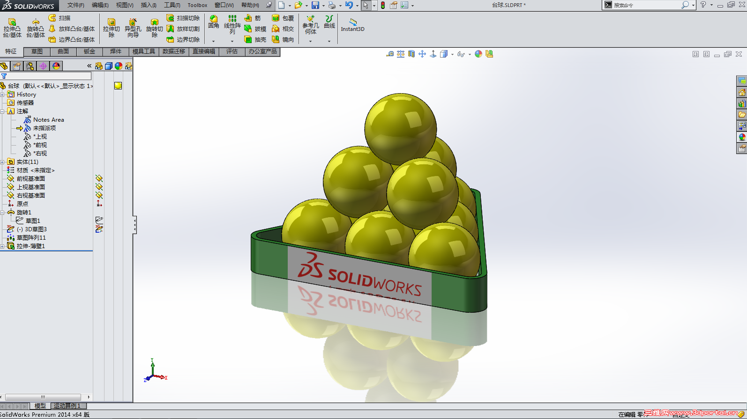
Task: Save the document with the floppy disk icon
Action: pyautogui.click(x=315, y=5)
